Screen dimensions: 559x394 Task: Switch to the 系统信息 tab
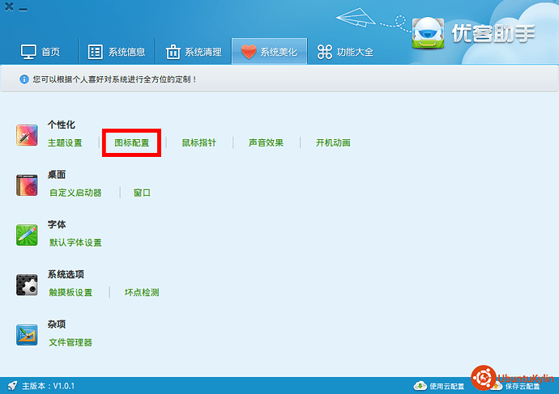[117, 52]
